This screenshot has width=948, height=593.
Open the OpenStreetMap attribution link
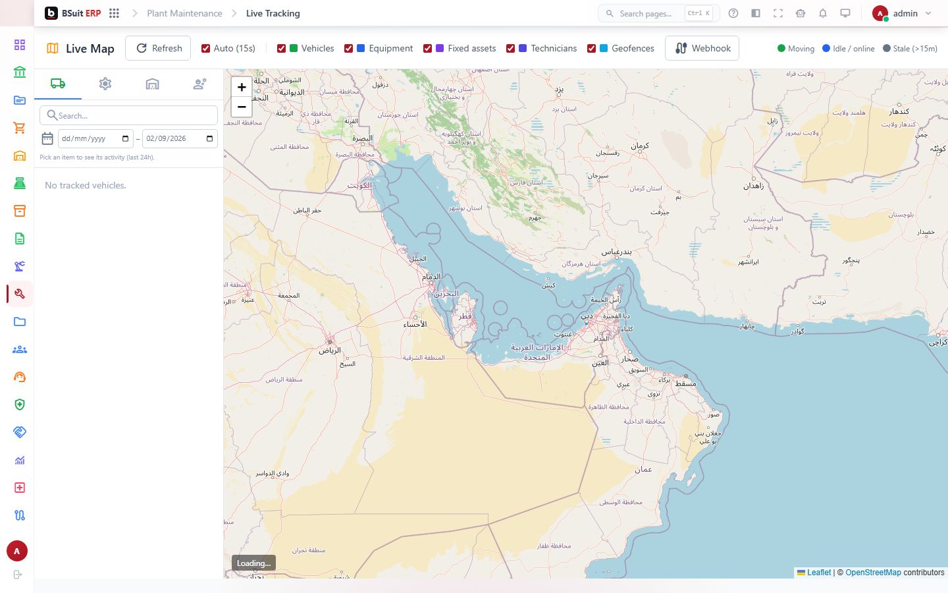pos(873,573)
